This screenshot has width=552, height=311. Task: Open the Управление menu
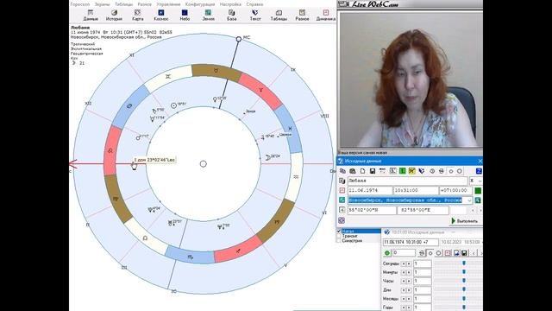(168, 4)
